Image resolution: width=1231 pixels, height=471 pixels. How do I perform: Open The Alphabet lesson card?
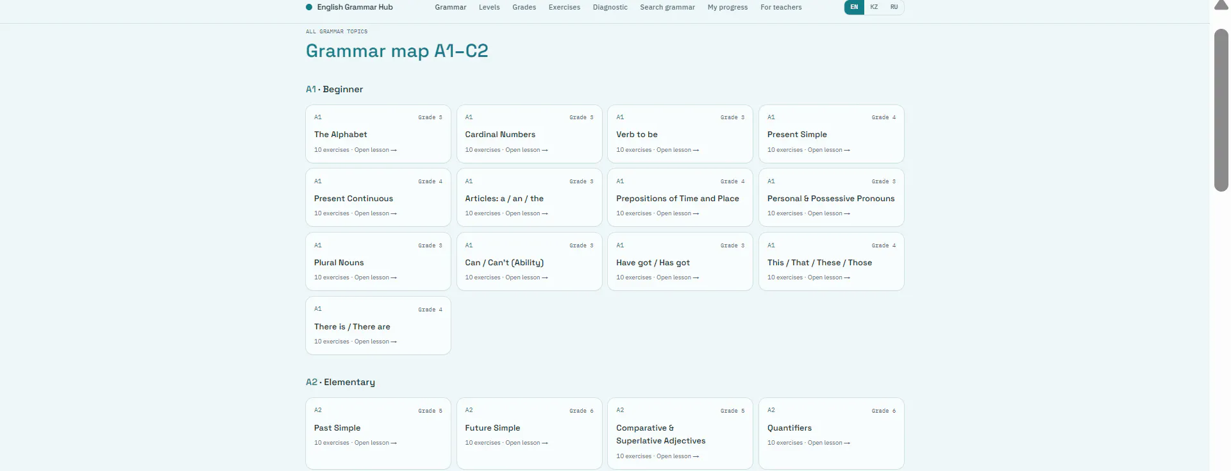pyautogui.click(x=378, y=134)
